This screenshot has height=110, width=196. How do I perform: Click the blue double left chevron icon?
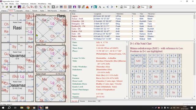pos(107,7)
